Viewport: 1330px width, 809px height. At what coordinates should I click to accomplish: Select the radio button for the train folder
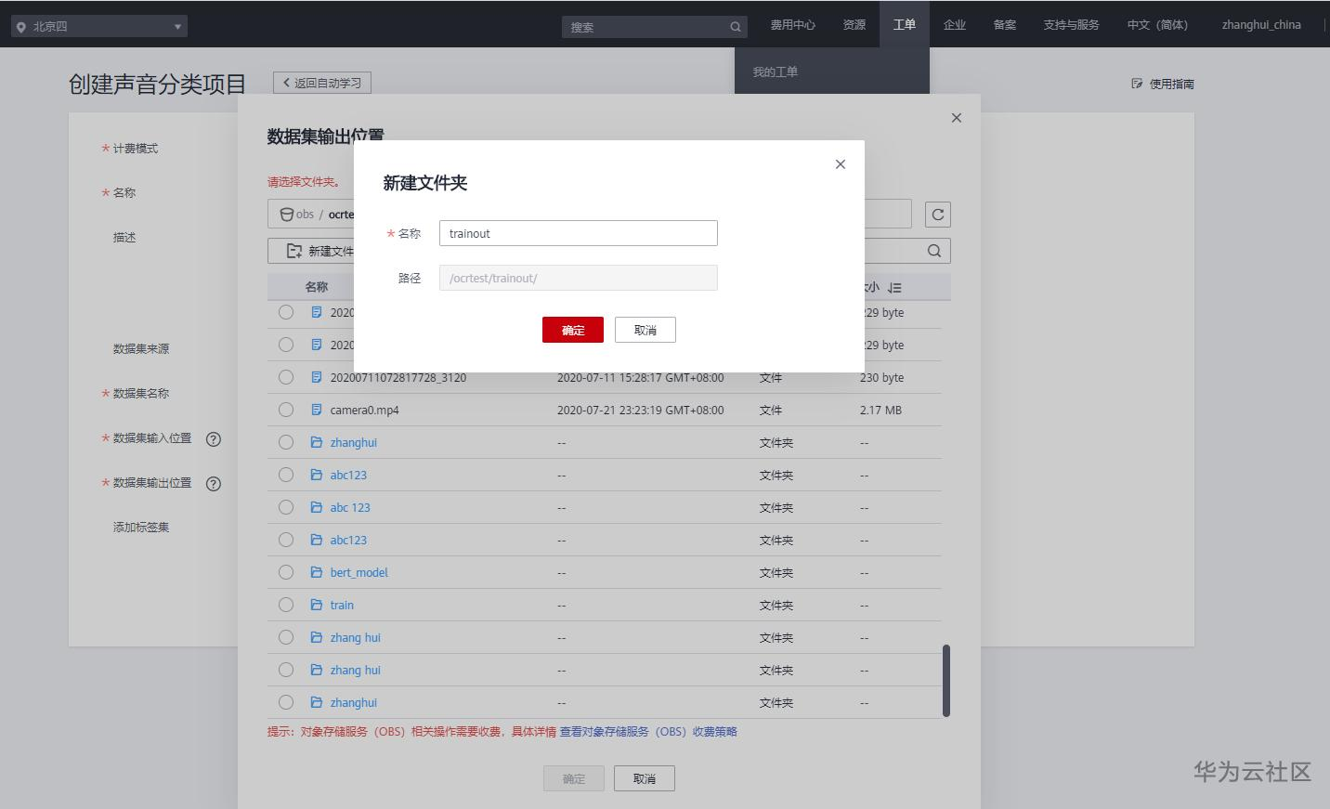[286, 605]
